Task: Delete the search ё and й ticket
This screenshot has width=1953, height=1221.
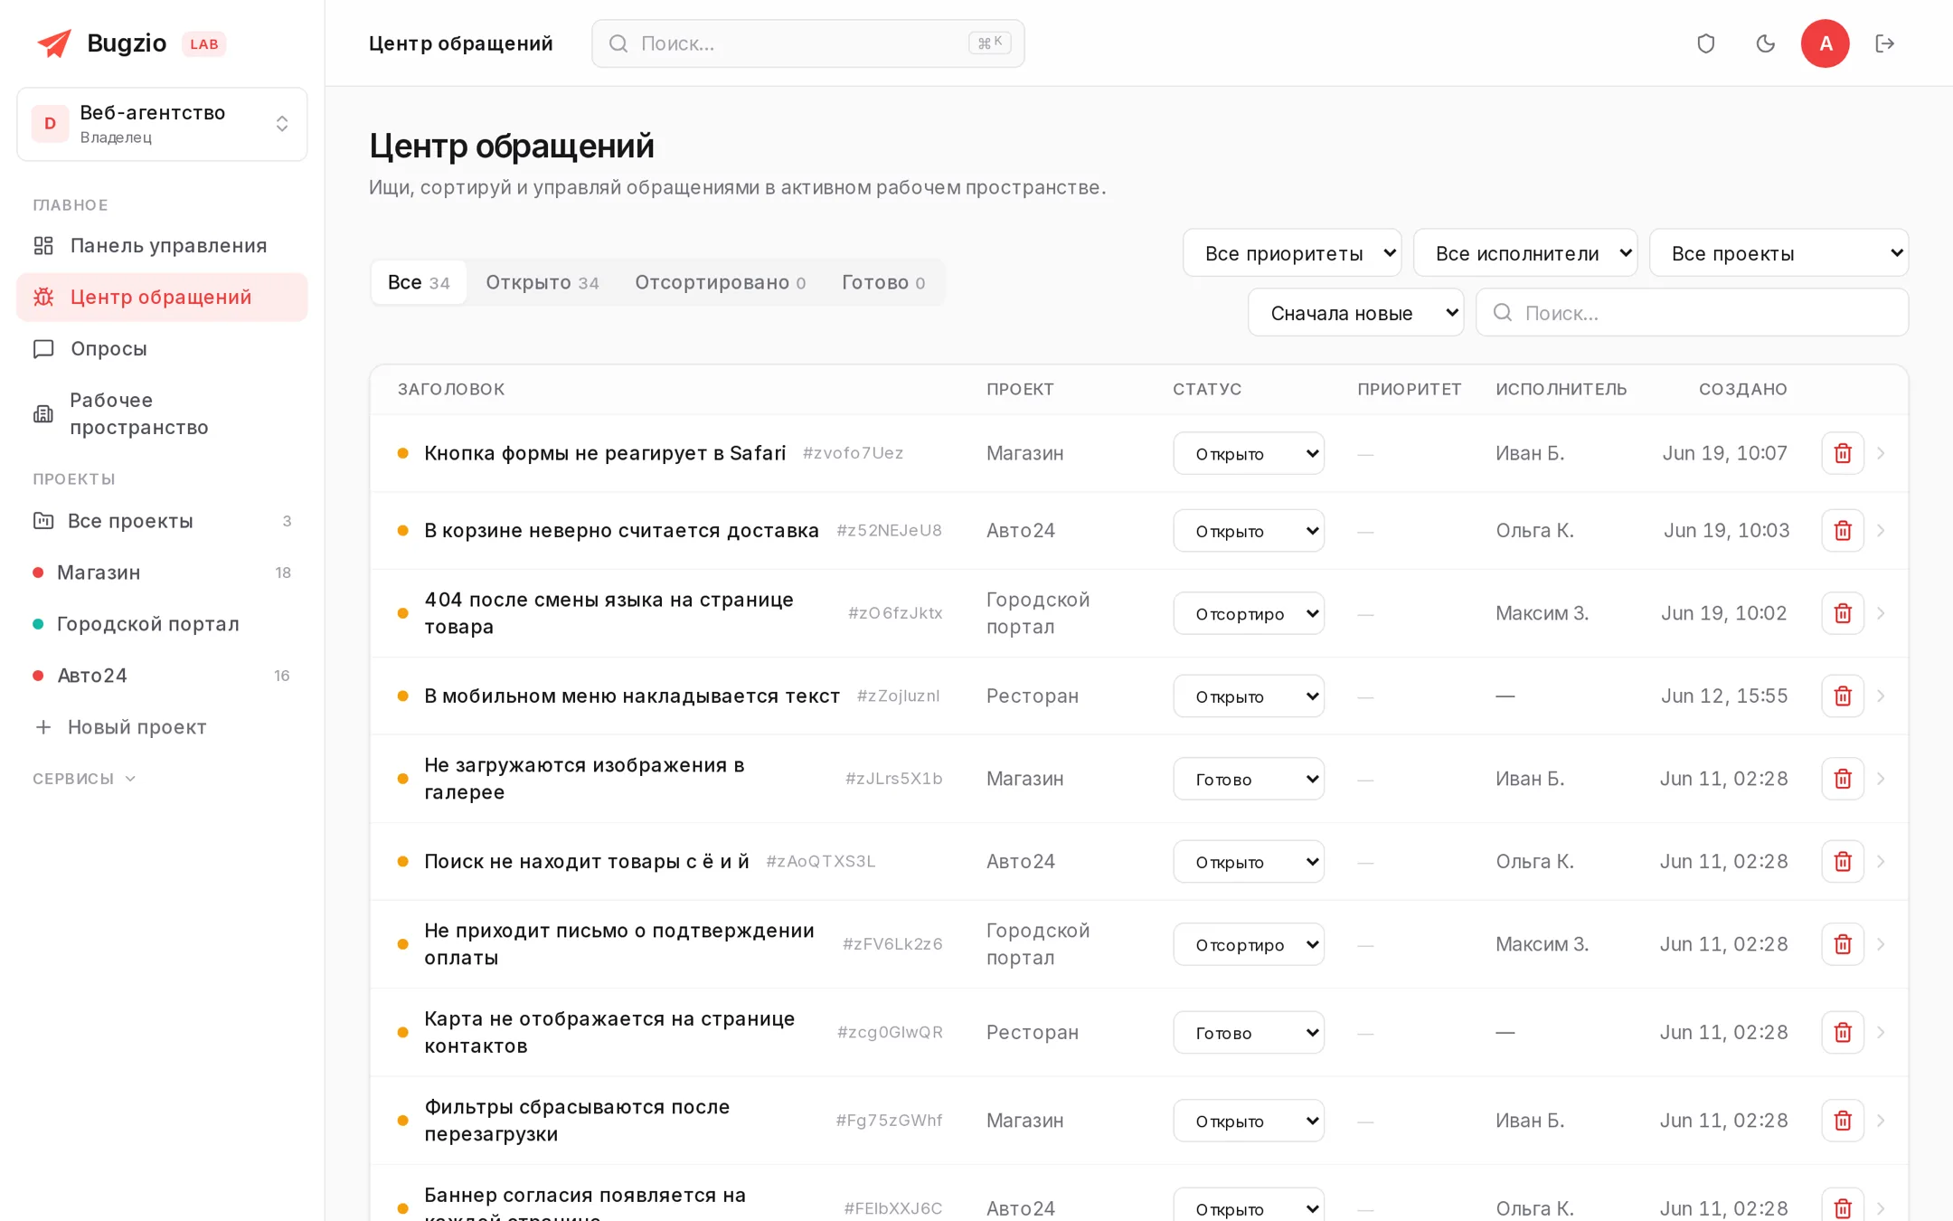Action: [x=1842, y=862]
